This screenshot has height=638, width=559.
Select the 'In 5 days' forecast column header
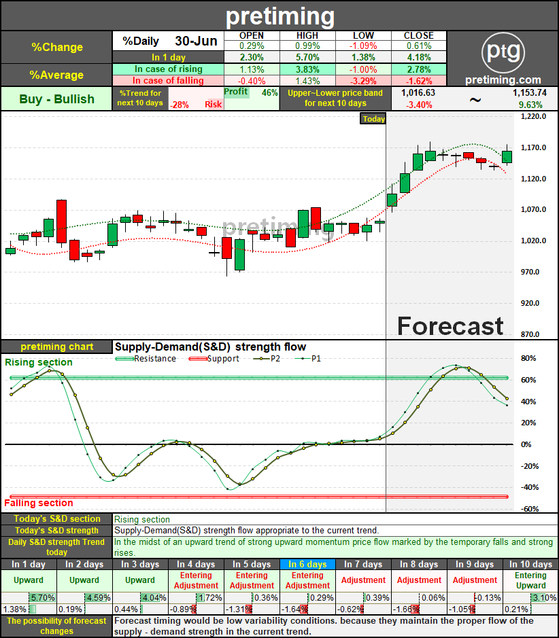(x=252, y=565)
